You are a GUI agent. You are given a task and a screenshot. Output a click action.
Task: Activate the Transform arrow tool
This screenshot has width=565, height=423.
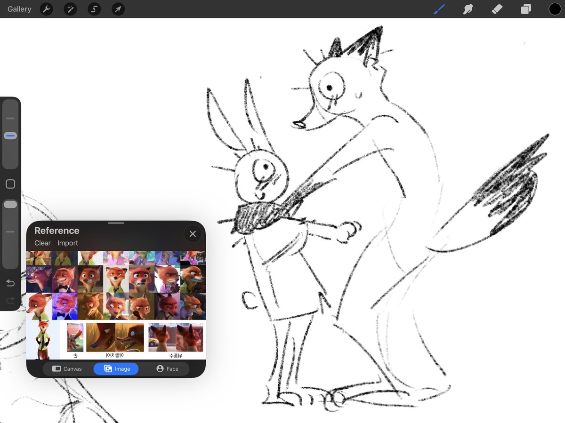pyautogui.click(x=118, y=9)
